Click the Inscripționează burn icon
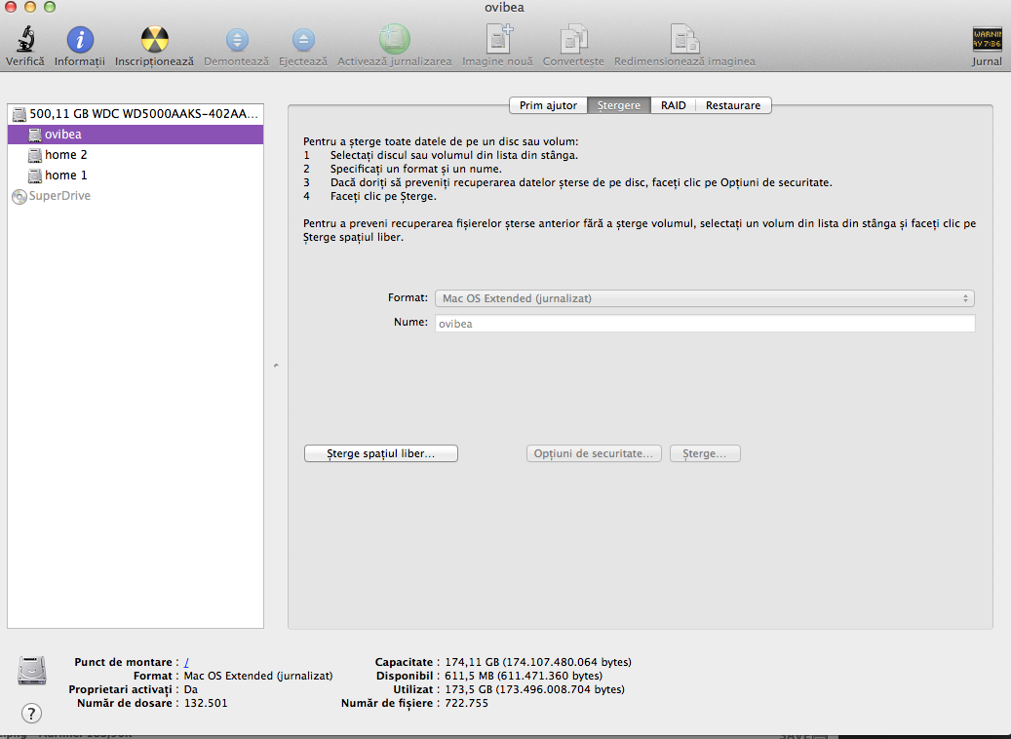Image resolution: width=1011 pixels, height=739 pixels. [x=155, y=39]
